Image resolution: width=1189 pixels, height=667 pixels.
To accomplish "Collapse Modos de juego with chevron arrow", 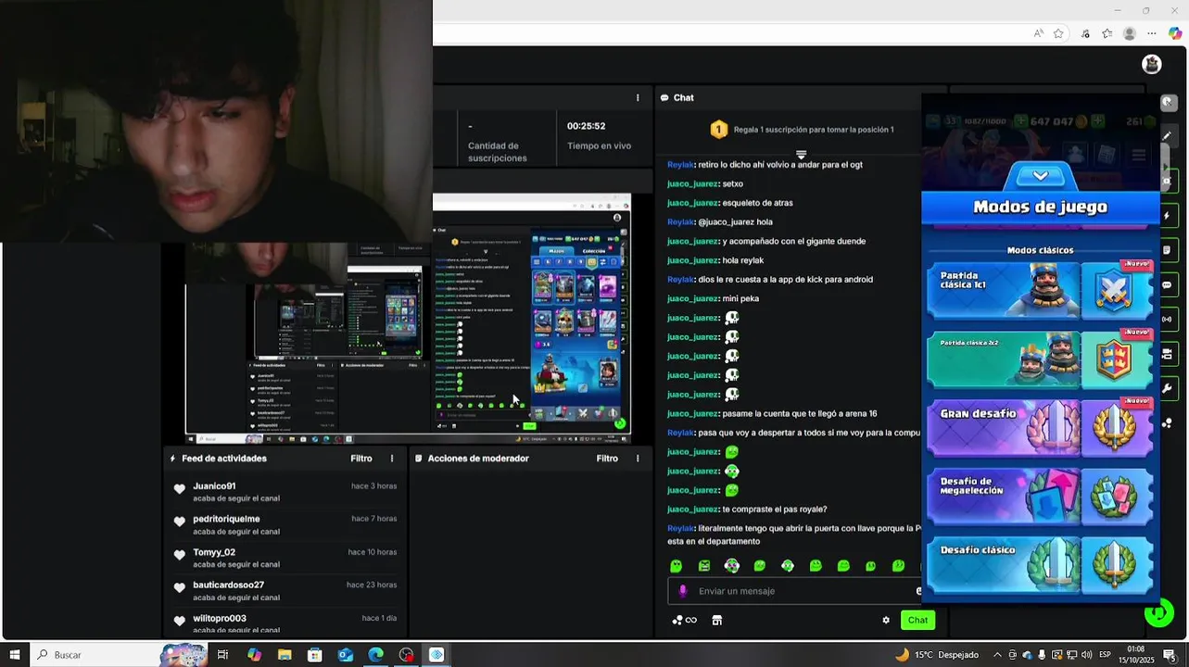I will tap(1040, 175).
